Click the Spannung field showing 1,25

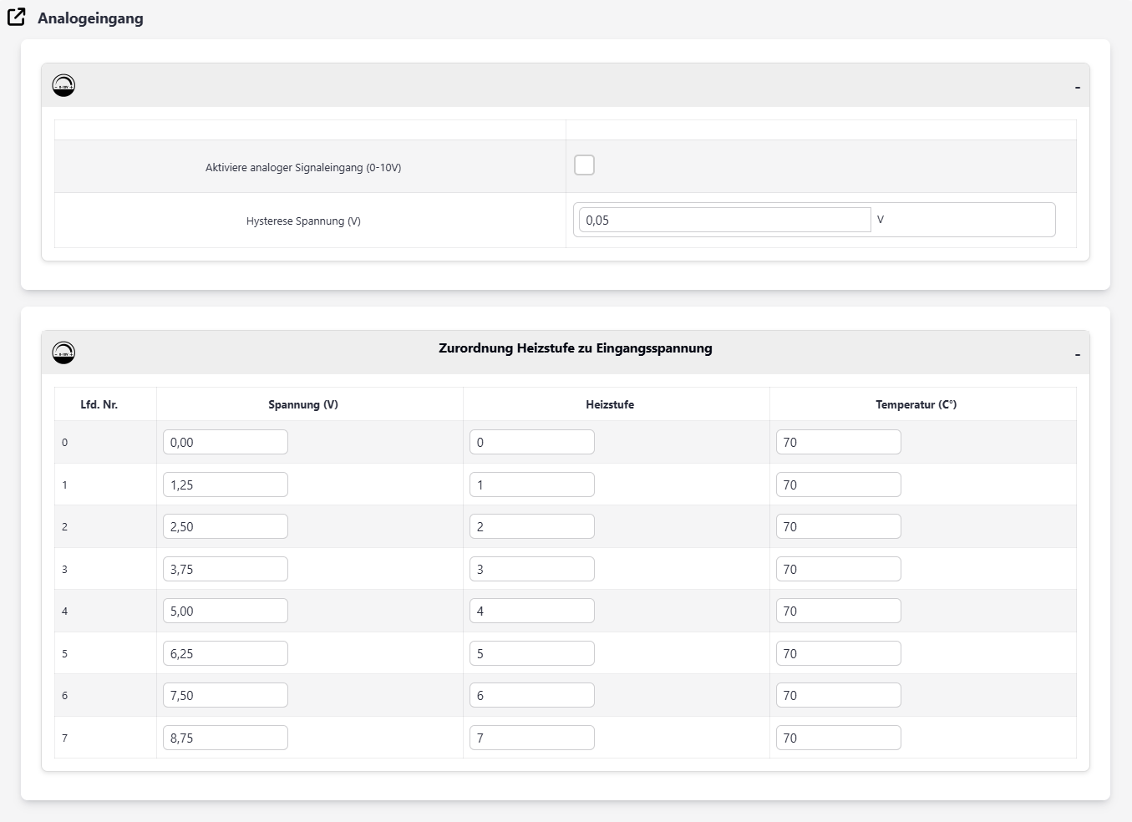point(225,485)
